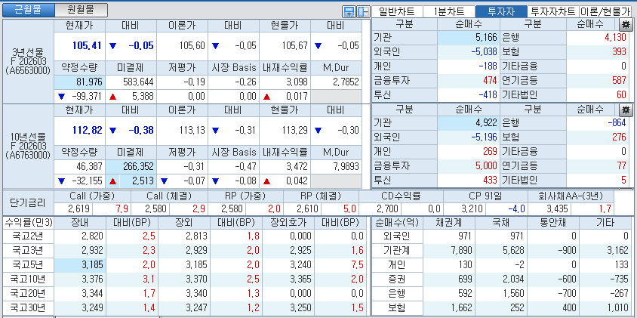Select 3년선물 volume value 81,976
This screenshot has width=637, height=318.
79,82
